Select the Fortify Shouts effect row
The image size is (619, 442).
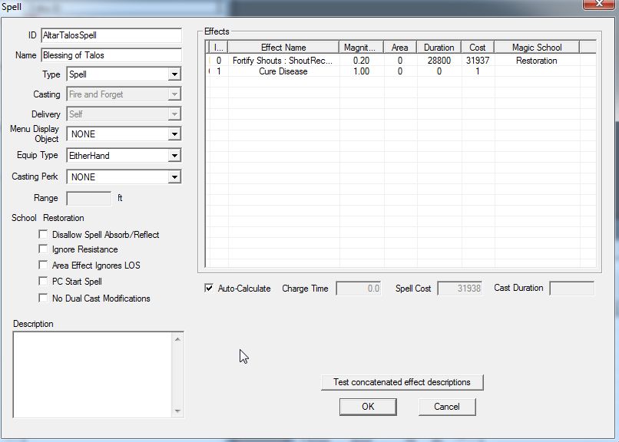pyautogui.click(x=402, y=61)
